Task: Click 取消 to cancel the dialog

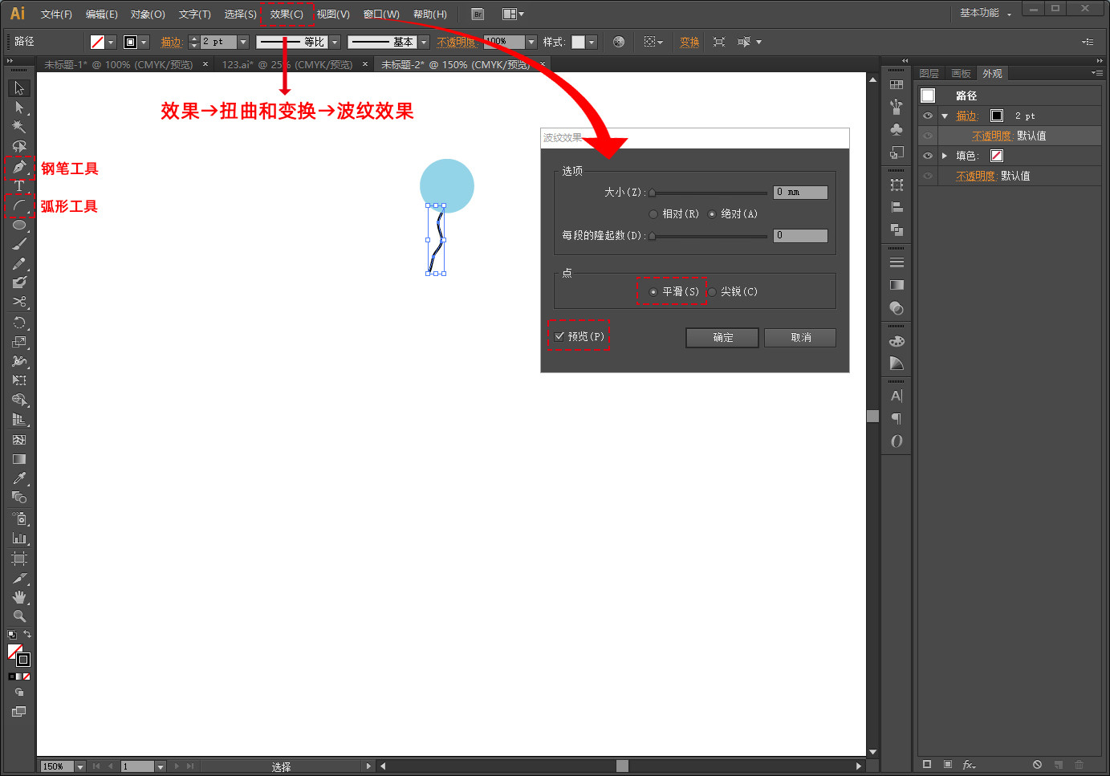Action: tap(800, 338)
